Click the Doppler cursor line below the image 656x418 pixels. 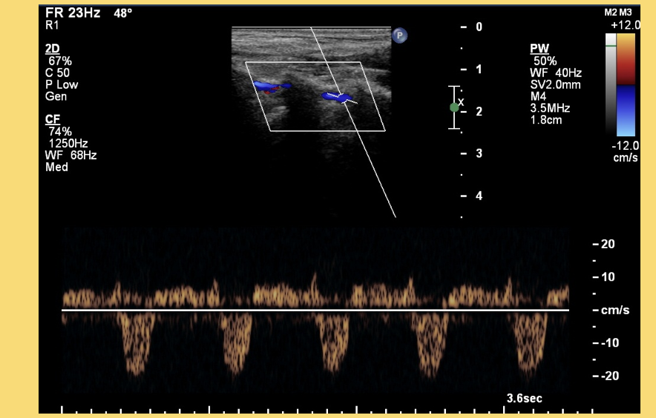pos(375,173)
